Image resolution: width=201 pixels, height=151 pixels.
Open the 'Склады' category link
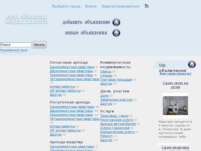(106, 76)
